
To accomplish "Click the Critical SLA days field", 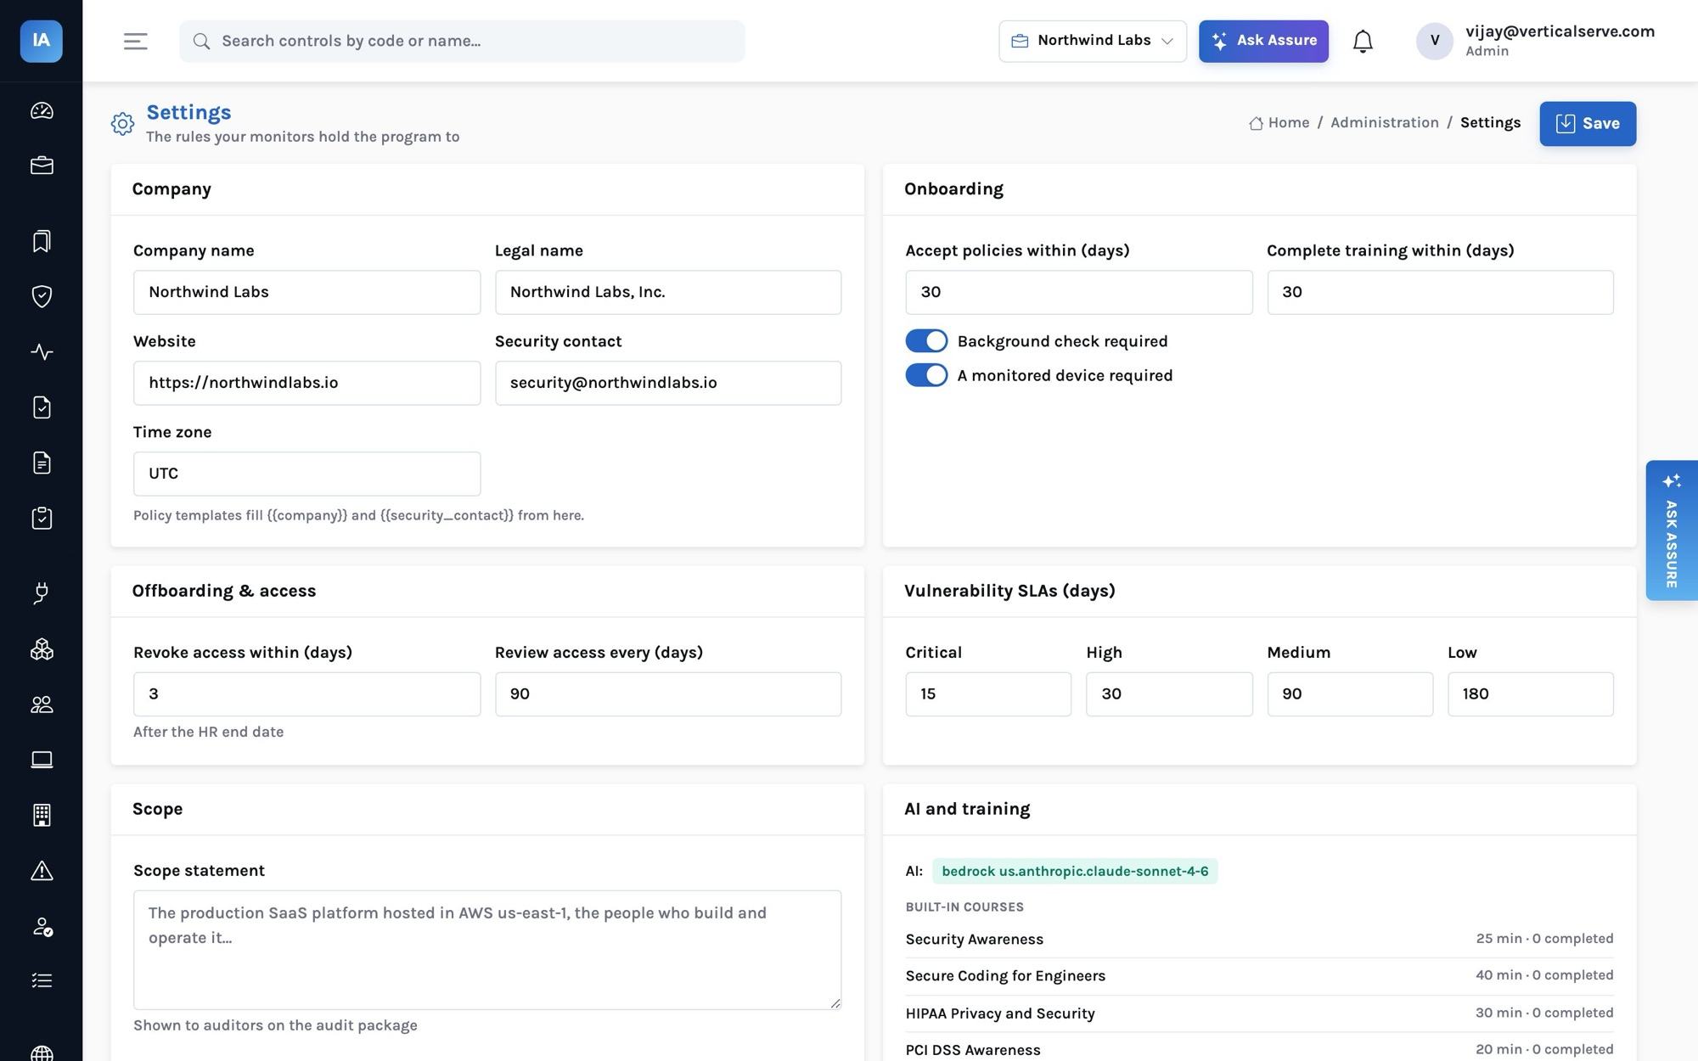I will 988,694.
